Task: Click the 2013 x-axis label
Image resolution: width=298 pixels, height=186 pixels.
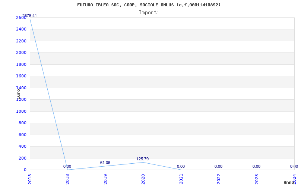Action: (x=30, y=179)
